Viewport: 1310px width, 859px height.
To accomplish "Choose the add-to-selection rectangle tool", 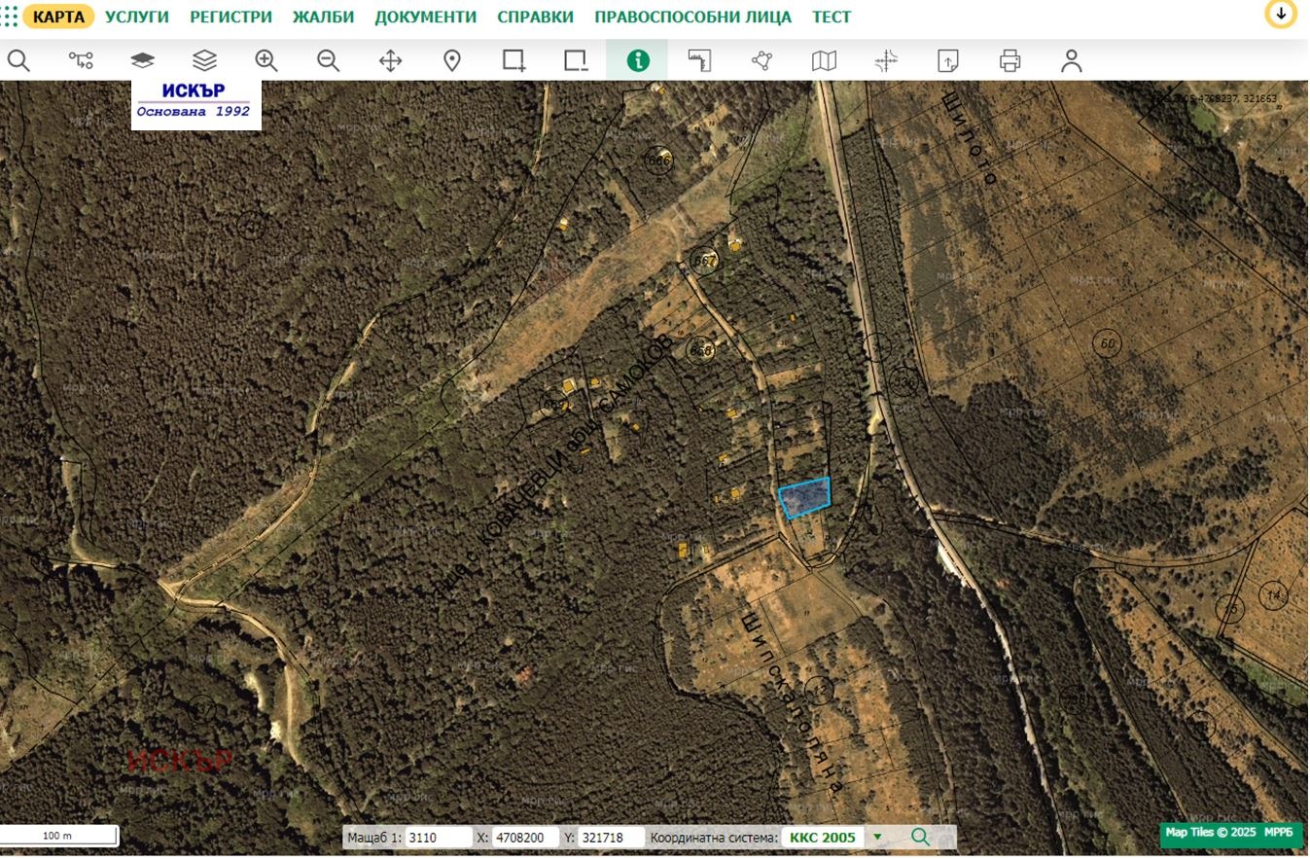I will coord(514,61).
